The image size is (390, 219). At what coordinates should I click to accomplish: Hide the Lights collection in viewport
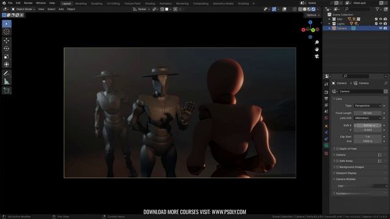click(380, 24)
